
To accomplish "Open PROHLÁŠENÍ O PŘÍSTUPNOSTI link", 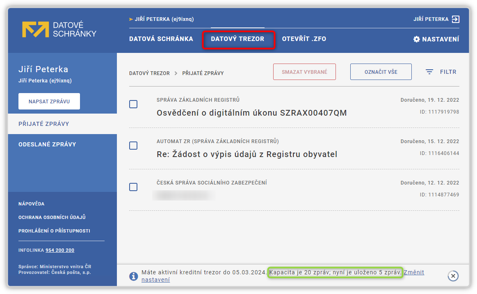I will coord(54,231).
